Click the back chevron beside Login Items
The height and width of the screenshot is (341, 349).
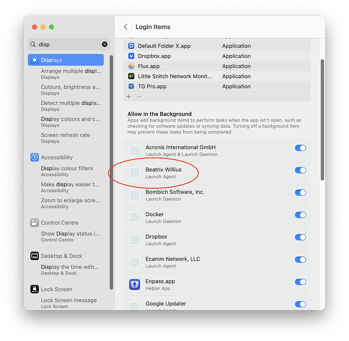tap(126, 27)
